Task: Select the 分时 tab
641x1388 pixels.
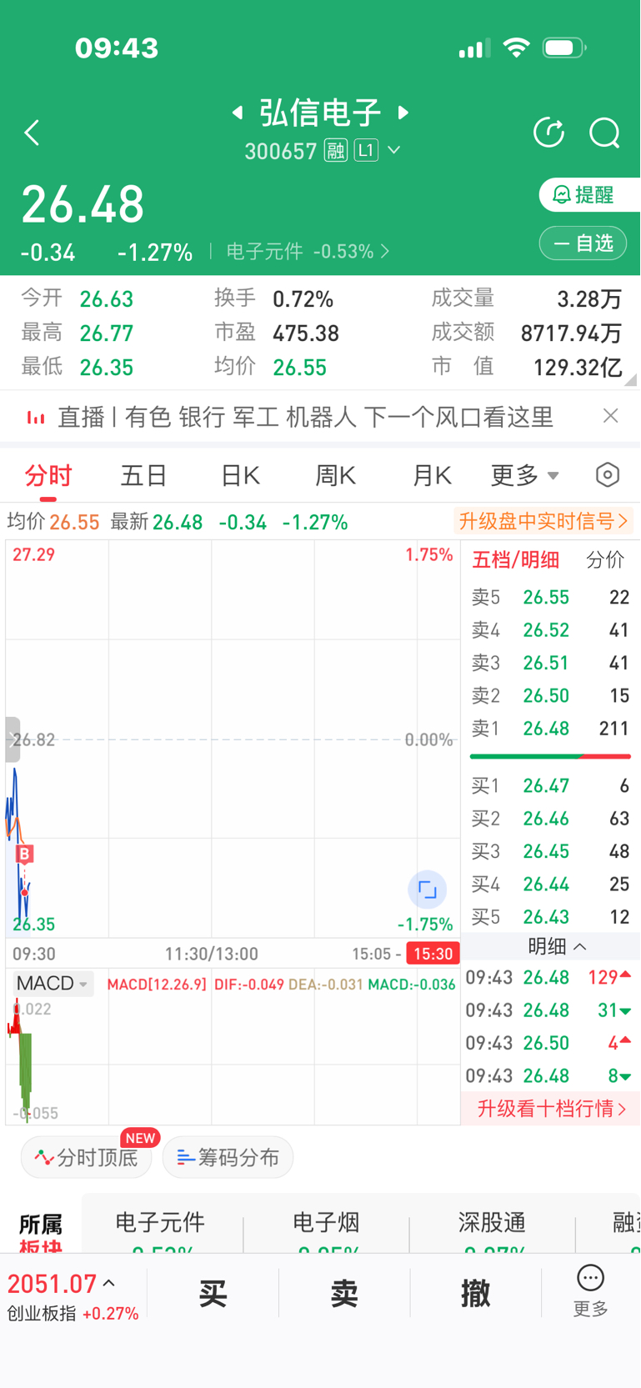Action: [x=48, y=476]
